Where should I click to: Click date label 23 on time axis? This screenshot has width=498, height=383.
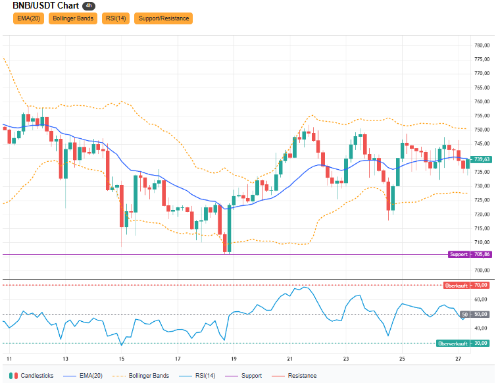pyautogui.click(x=346, y=359)
